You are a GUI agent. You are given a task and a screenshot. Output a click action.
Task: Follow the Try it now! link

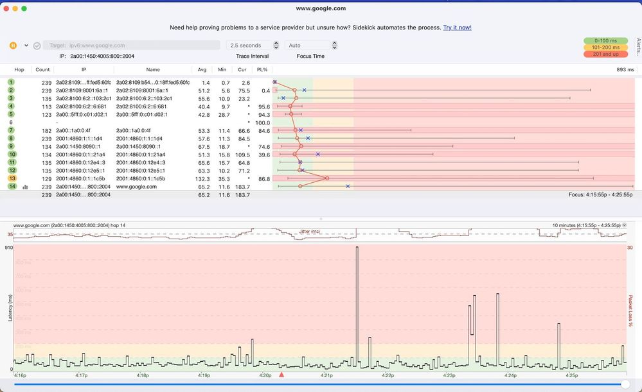coord(457,28)
